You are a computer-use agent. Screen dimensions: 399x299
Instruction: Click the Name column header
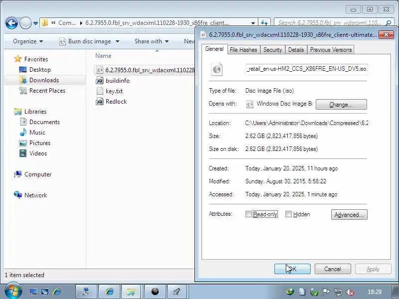[103, 56]
